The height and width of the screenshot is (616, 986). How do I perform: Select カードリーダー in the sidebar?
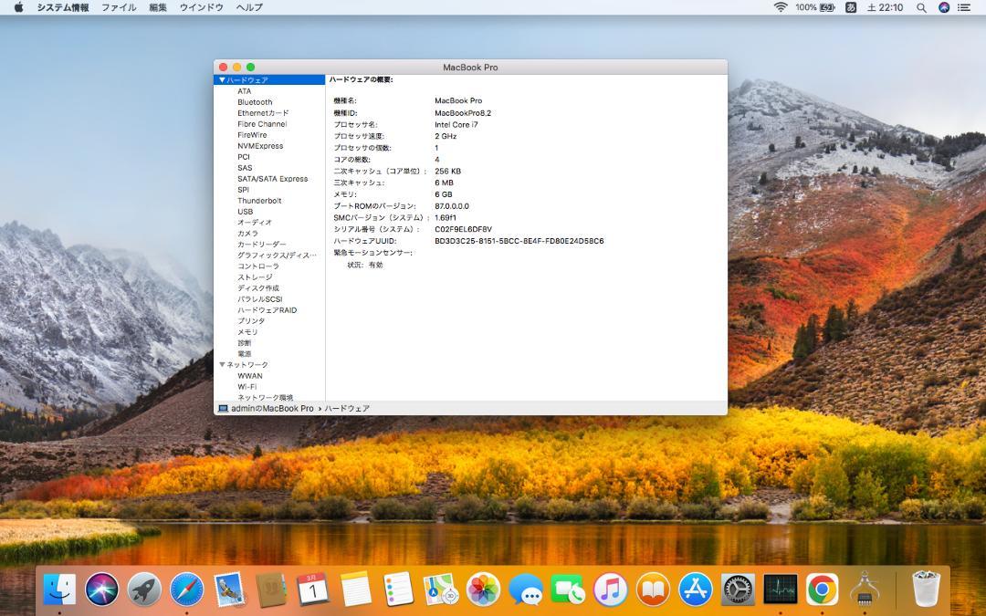(x=261, y=245)
